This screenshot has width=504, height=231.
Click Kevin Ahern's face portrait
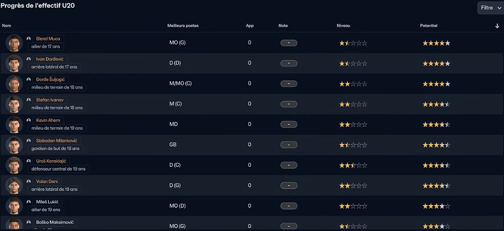(14, 124)
